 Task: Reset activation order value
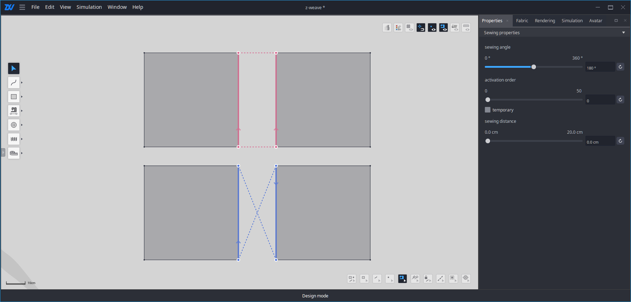[x=620, y=99]
